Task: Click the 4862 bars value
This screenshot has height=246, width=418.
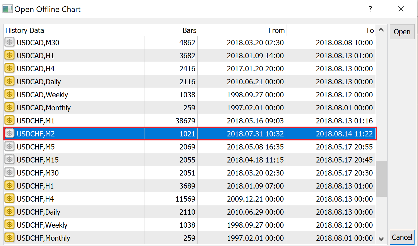Action: click(x=187, y=43)
